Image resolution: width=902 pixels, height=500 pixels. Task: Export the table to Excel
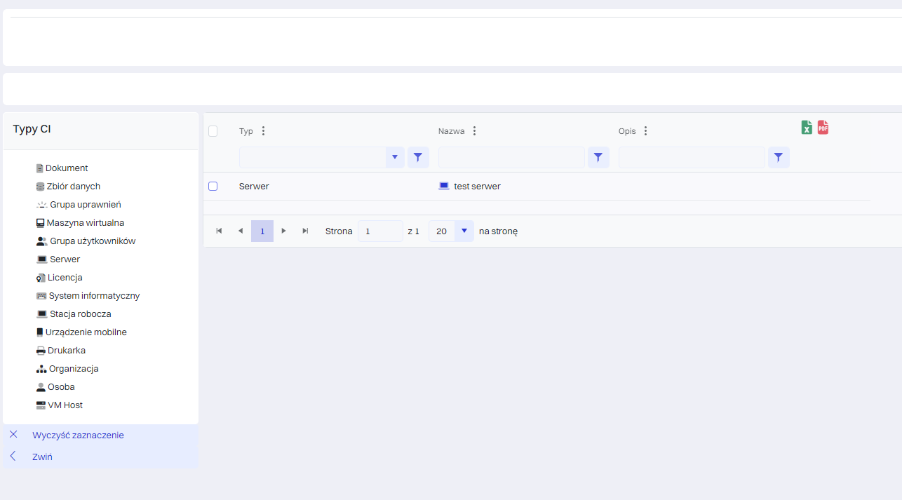pos(807,128)
